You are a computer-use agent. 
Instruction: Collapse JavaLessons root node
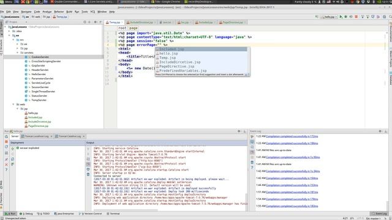click(x=6, y=27)
